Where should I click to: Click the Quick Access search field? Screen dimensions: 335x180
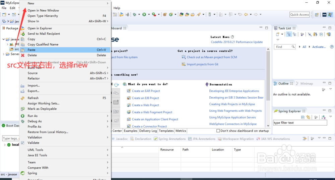click(299, 14)
